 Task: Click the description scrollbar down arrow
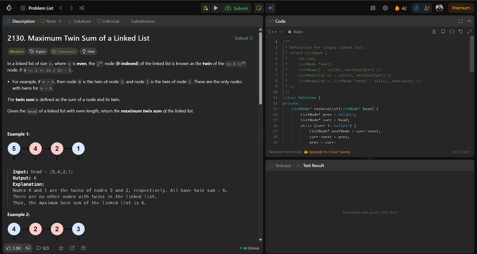260,240
